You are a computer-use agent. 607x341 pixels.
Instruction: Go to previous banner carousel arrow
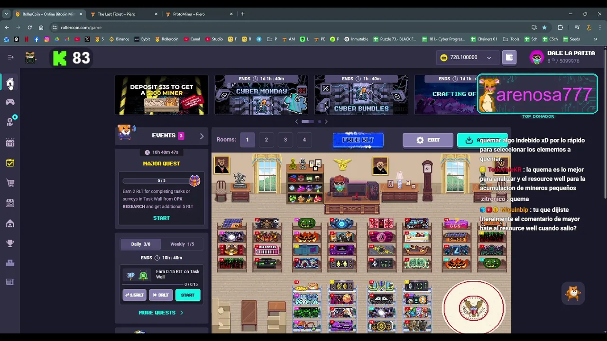[297, 122]
